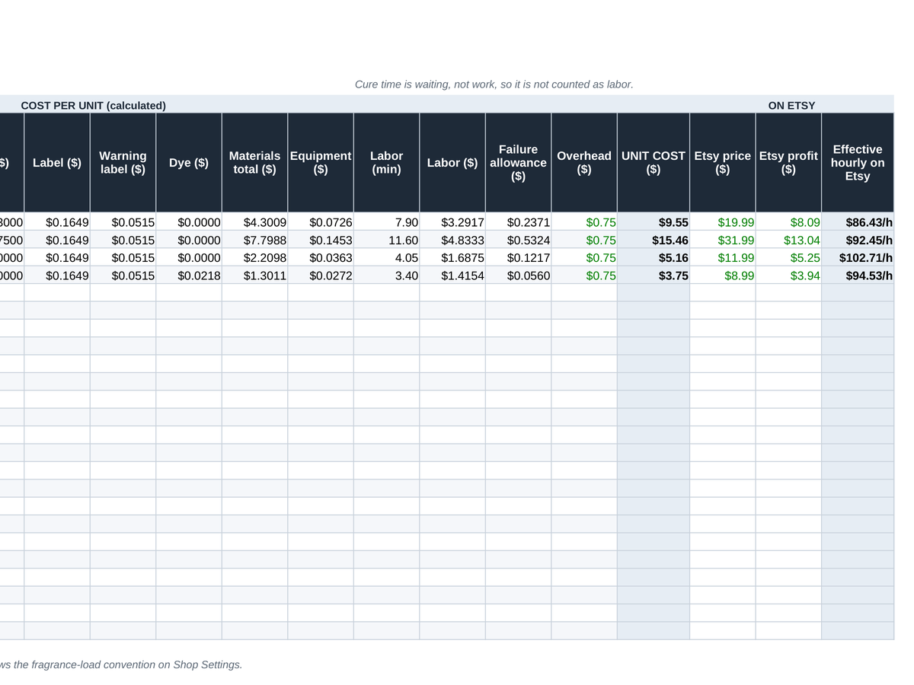The height and width of the screenshot is (685, 914).
Task: Click the 'UNIT COST ($)' header cell
Action: [x=654, y=163]
